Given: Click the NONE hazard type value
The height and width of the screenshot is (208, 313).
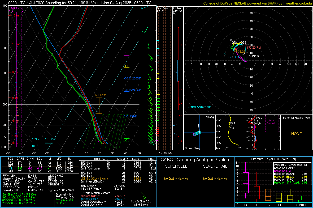Looking at the screenshot, I should [x=297, y=134].
